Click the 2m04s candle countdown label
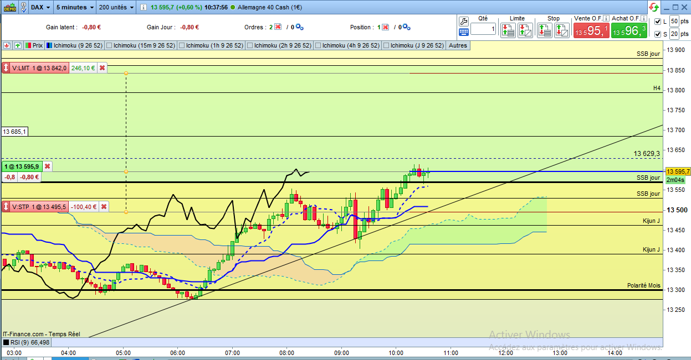691x360 pixels. pyautogui.click(x=675, y=180)
